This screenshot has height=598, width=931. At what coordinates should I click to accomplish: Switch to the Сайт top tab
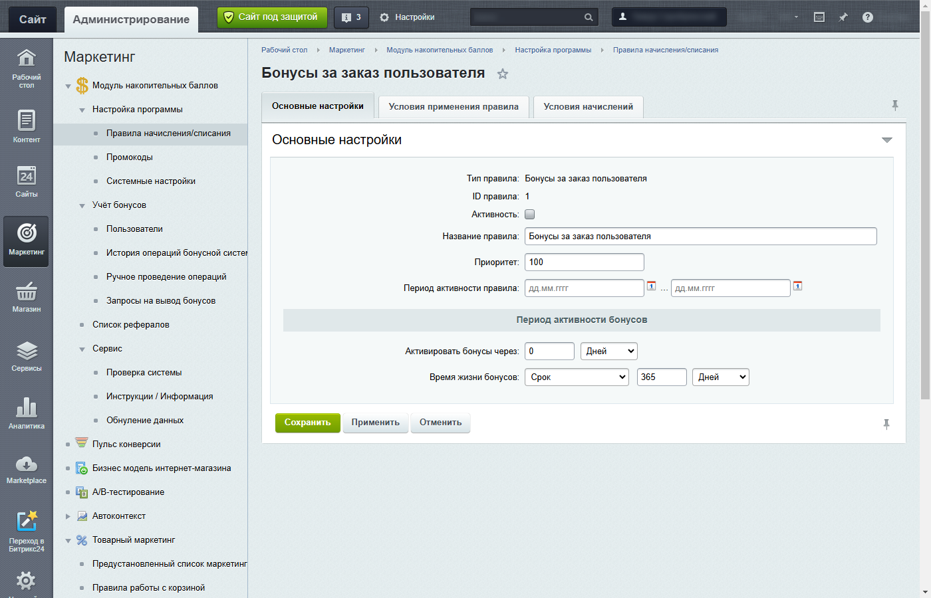pos(33,19)
